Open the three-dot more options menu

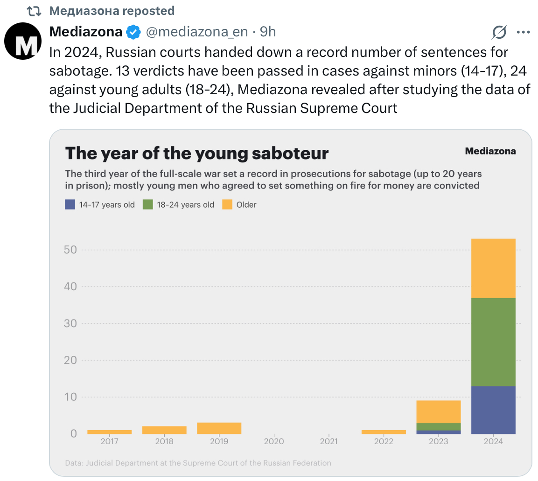pos(524,32)
